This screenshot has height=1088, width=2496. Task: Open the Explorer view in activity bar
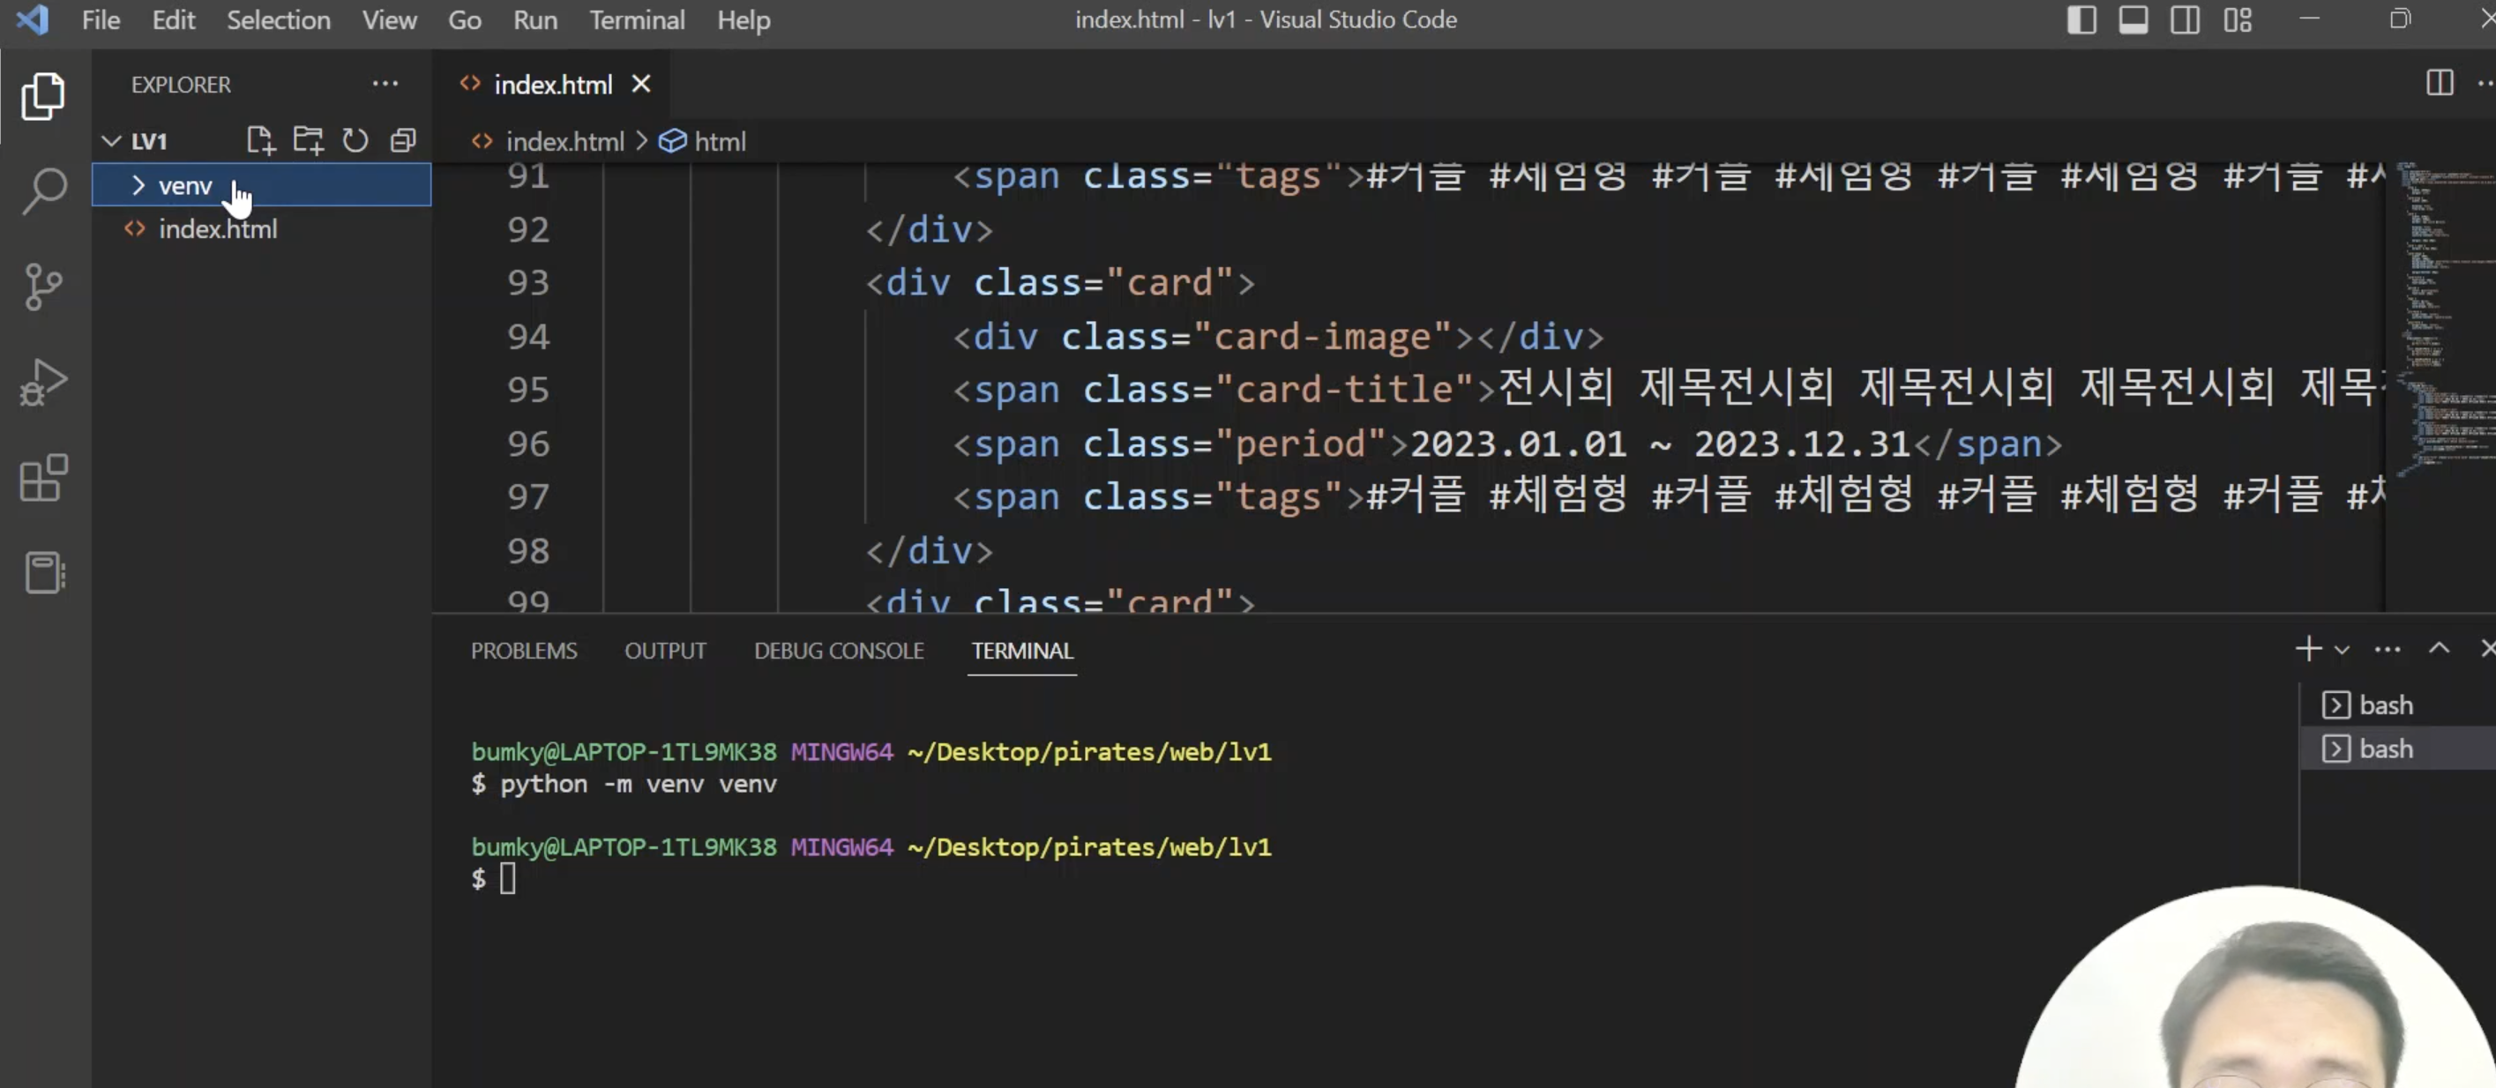43,96
